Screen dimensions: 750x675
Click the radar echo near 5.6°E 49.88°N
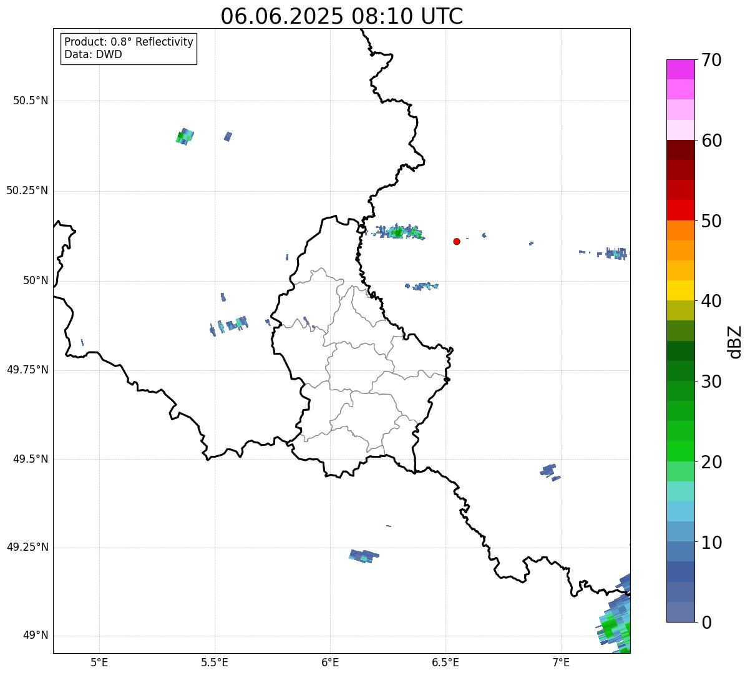(230, 325)
